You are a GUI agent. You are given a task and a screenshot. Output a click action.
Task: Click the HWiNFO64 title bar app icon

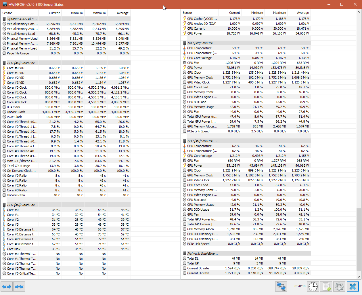coord(5,4)
